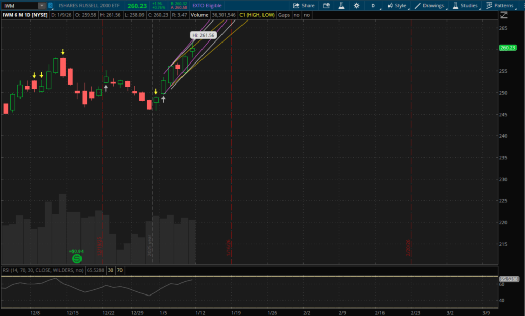Click the hamburger menu icon at top right
The width and height of the screenshot is (525, 316).
pyautogui.click(x=519, y=5)
